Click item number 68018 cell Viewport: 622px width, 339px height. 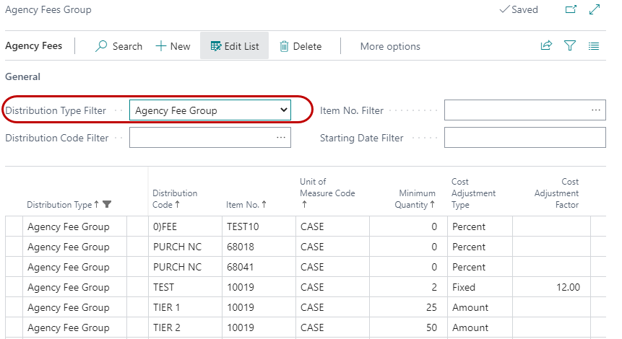259,247
